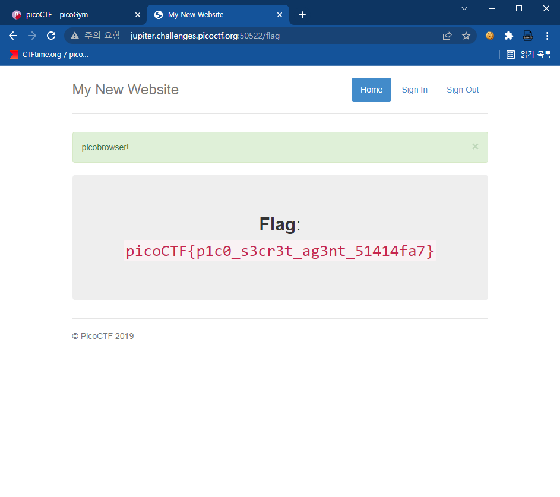Image resolution: width=560 pixels, height=497 pixels.
Task: Share this page via share icon
Action: 447,36
